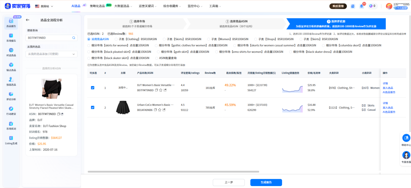Expand the 综合收藏库 menu
411x188 pixels.
coord(172,6)
